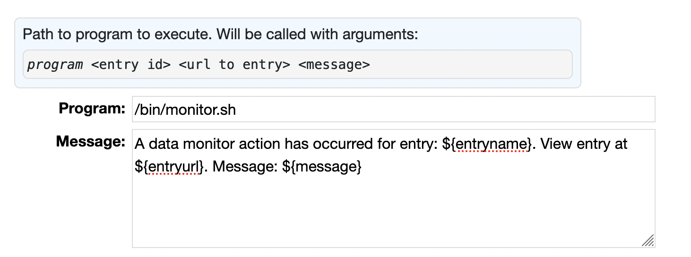Click the Program input field

click(393, 110)
